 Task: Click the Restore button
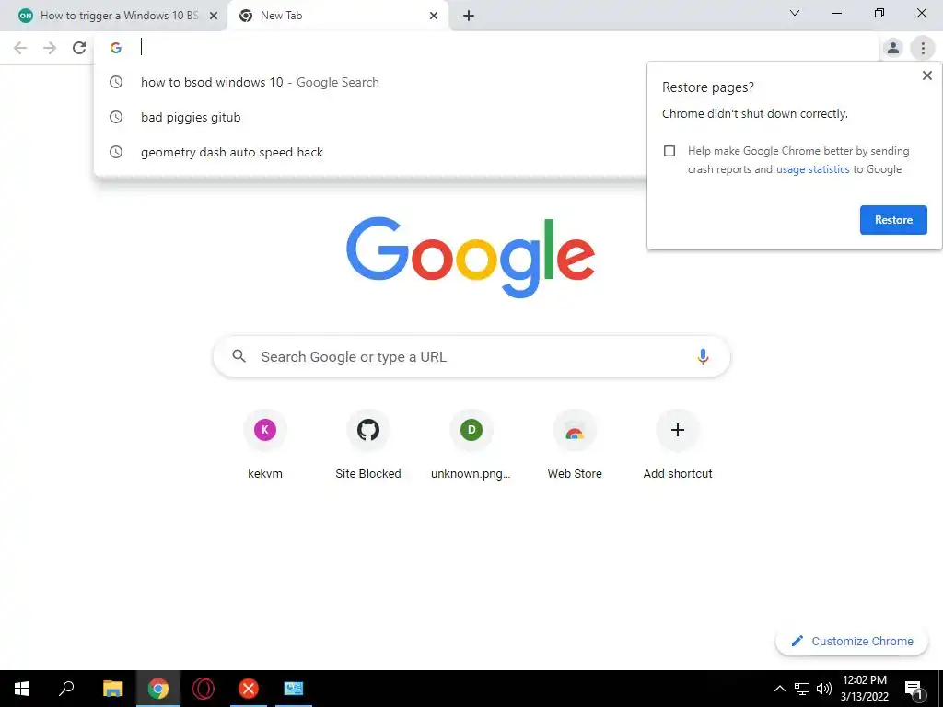click(x=893, y=220)
